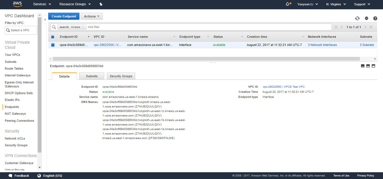Image resolution: width=383 pixels, height=179 pixels.
Task: Open Security Groups in sidebar
Action: tap(16, 145)
